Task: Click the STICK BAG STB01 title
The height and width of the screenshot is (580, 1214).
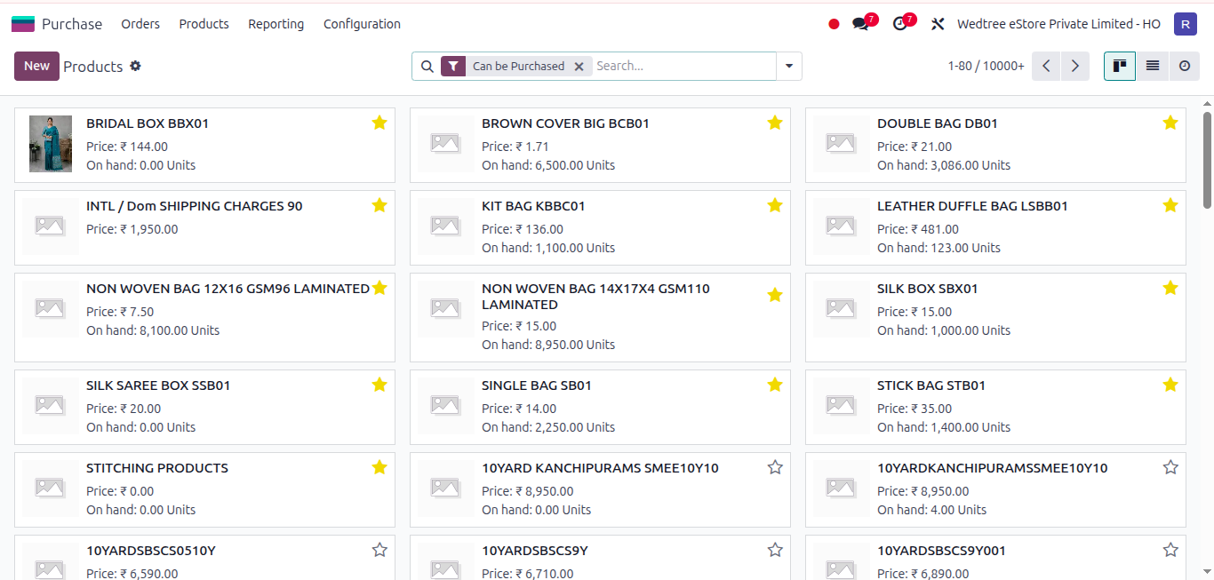Action: (x=931, y=385)
